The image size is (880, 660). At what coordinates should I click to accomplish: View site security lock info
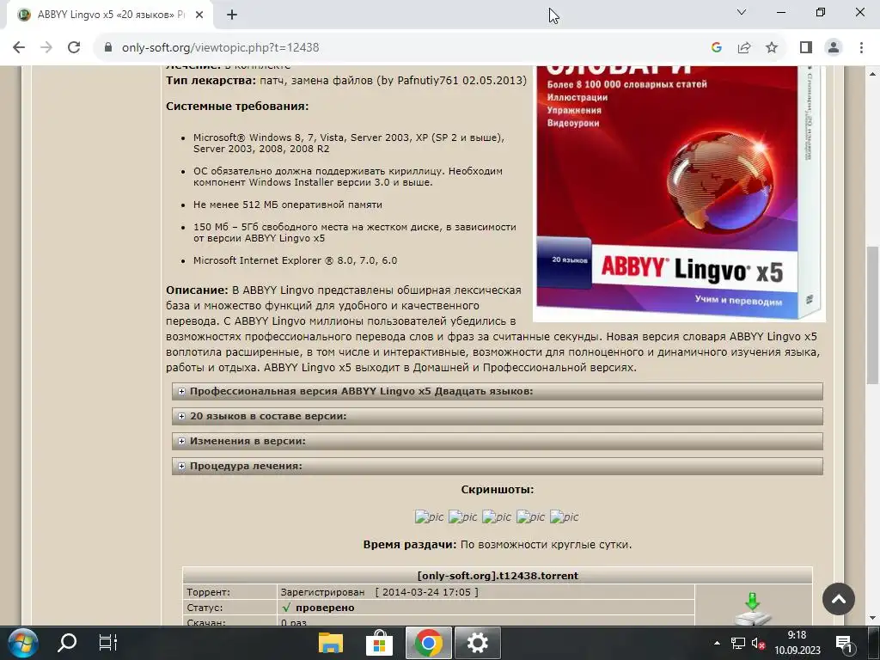pyautogui.click(x=108, y=48)
